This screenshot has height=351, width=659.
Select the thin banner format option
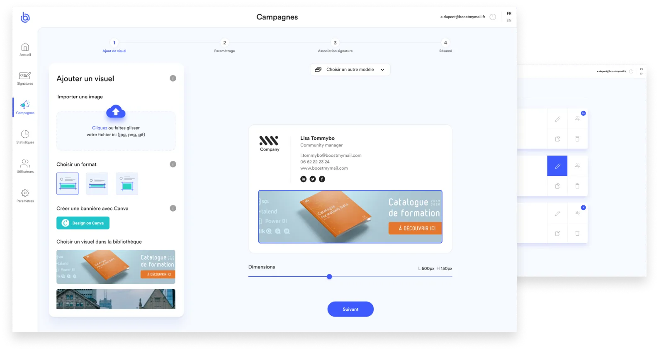97,184
